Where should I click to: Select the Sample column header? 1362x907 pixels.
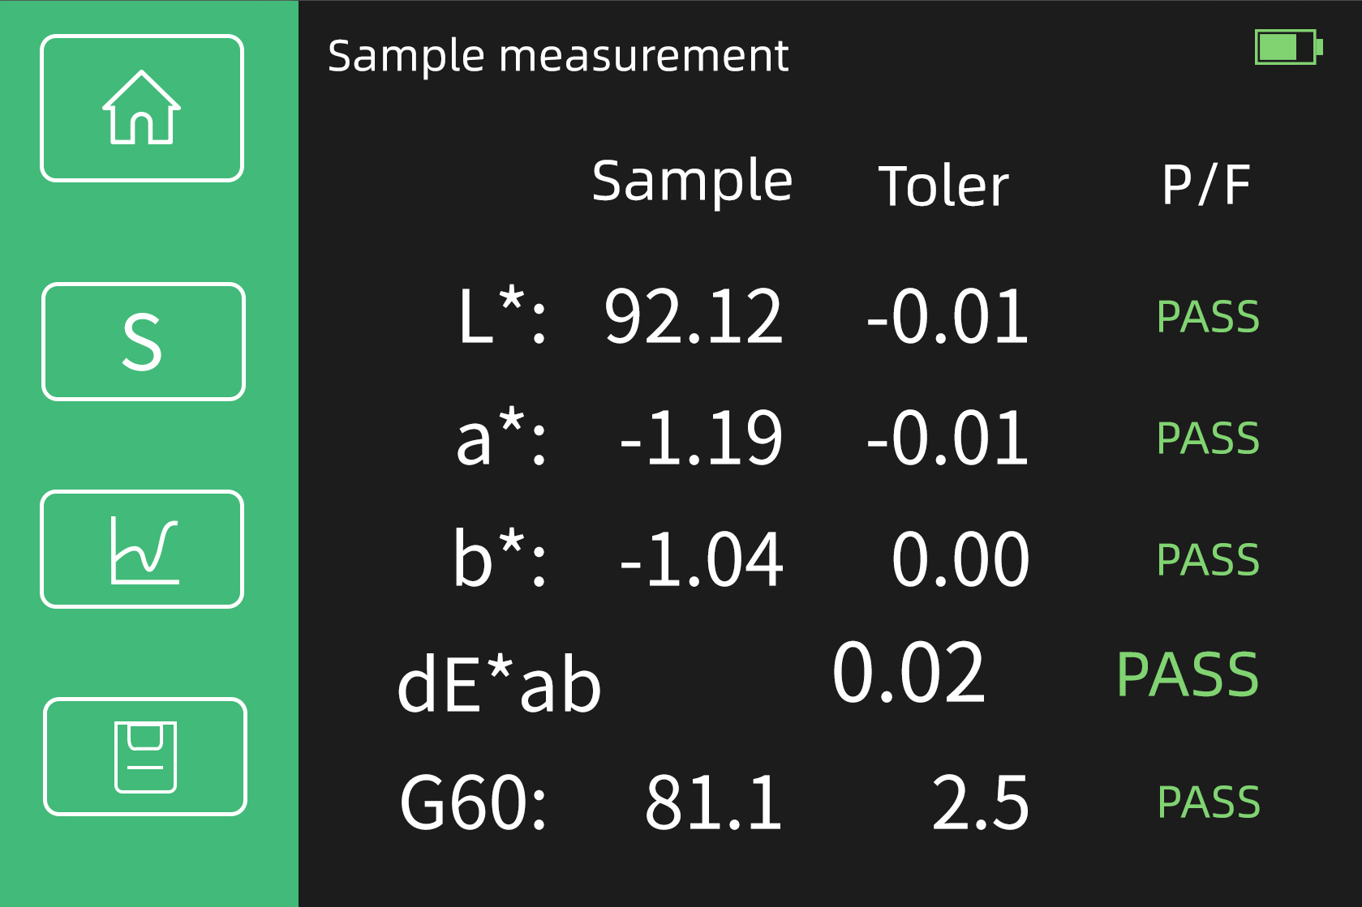click(692, 182)
